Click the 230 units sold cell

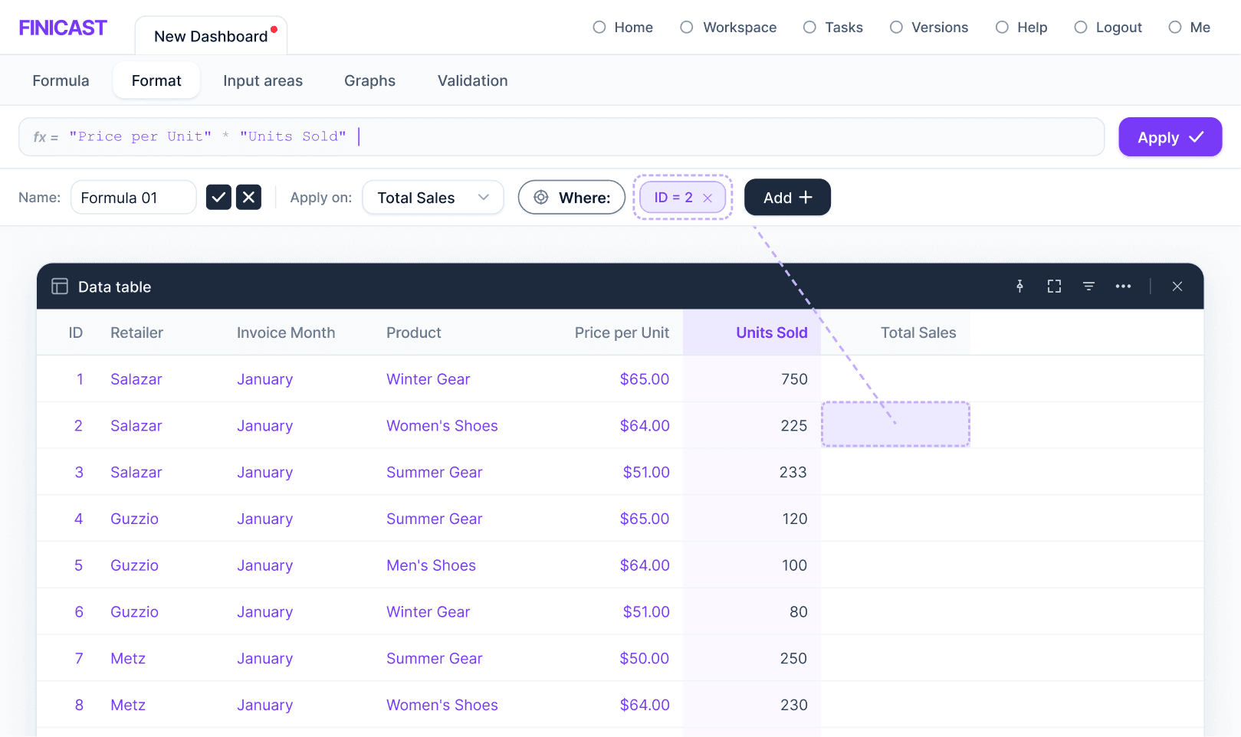(794, 706)
